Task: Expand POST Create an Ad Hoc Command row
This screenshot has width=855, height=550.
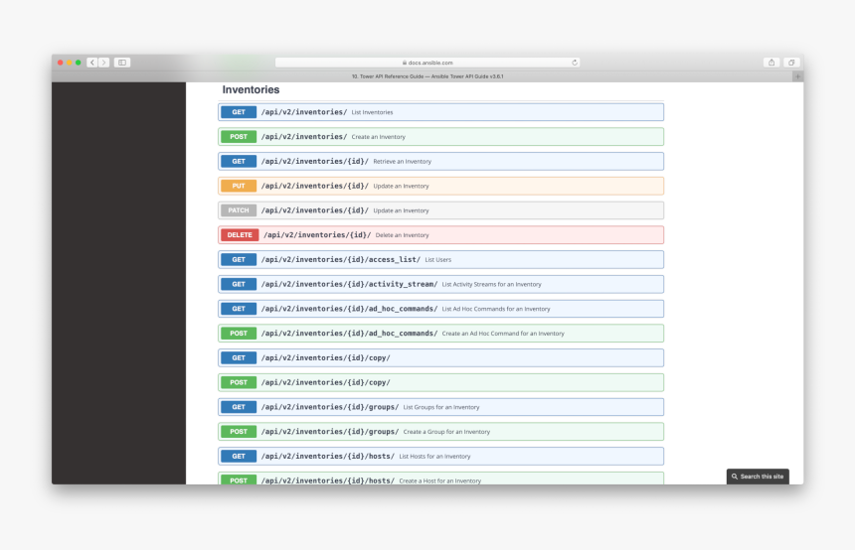Action: click(441, 334)
